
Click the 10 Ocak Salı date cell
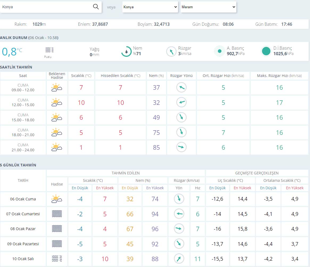point(23,259)
